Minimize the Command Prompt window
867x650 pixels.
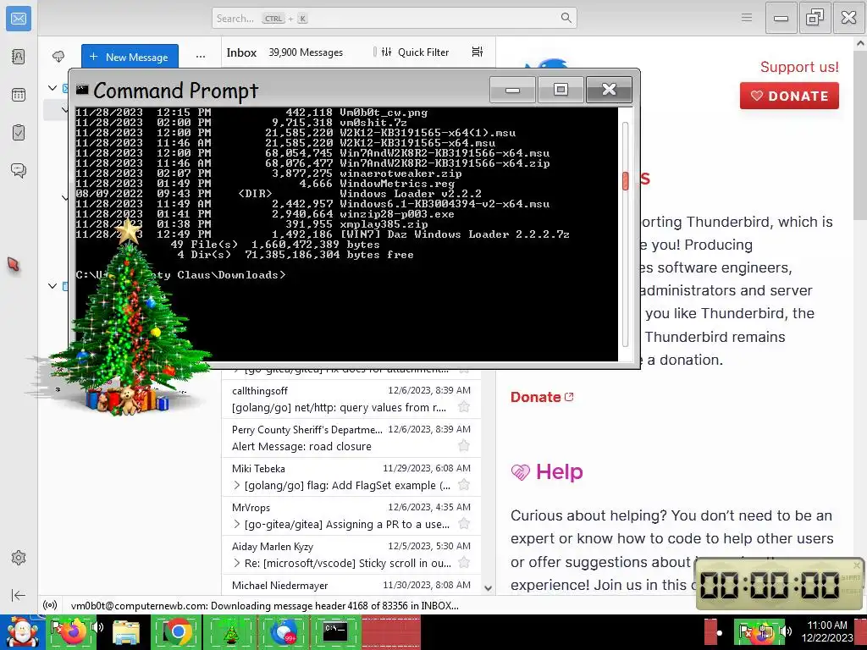pyautogui.click(x=512, y=90)
